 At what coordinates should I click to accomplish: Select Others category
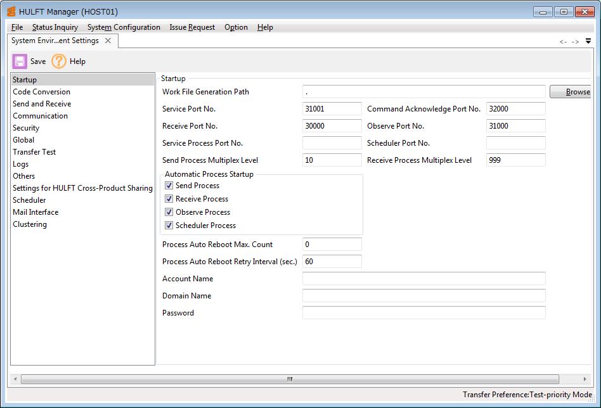coord(82,176)
